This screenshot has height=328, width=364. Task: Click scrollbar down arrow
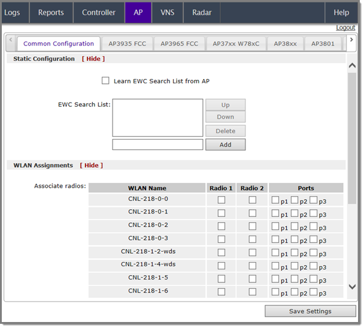(x=352, y=287)
